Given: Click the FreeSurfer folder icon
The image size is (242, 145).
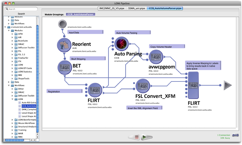Looking at the screenshot, I should tap(16, 58).
